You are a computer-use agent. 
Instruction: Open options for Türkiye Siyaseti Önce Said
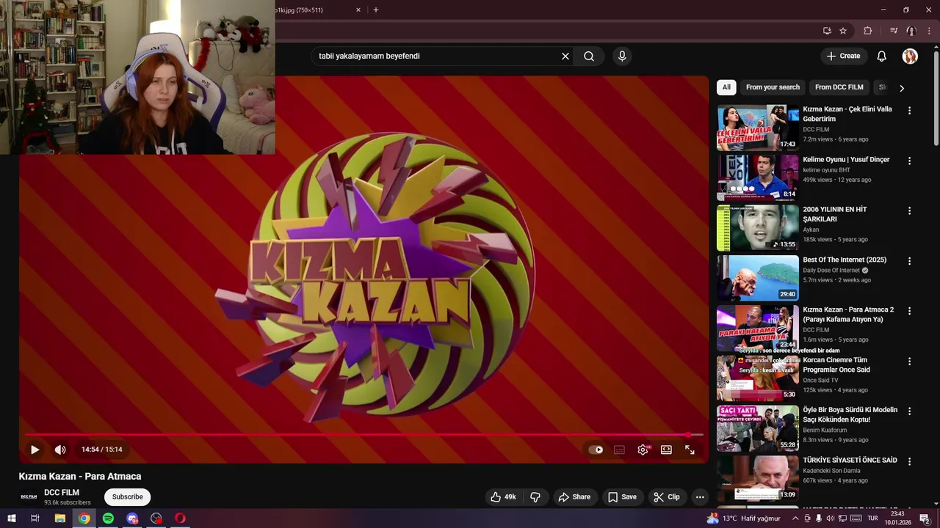click(x=909, y=462)
